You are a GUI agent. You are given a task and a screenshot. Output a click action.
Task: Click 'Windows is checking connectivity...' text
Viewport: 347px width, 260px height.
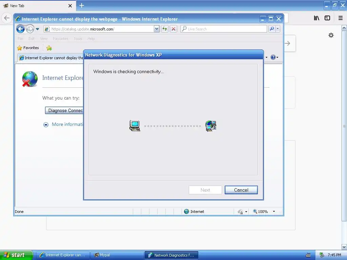click(x=128, y=71)
